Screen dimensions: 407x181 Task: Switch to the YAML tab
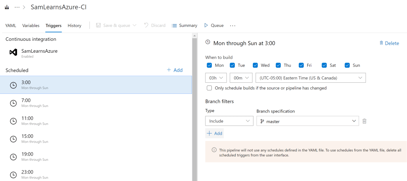tap(11, 25)
